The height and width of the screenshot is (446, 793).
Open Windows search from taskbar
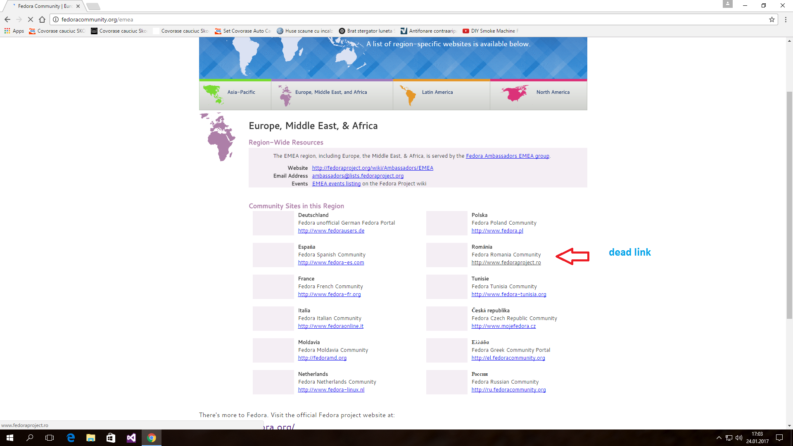[30, 438]
